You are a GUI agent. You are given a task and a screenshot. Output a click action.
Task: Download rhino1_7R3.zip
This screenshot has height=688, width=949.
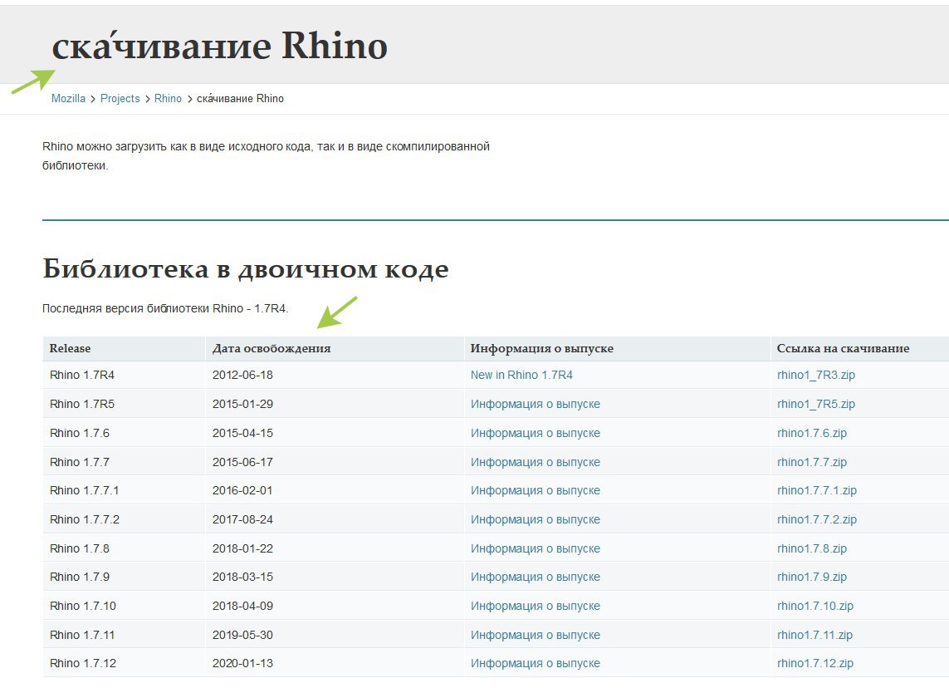pyautogui.click(x=816, y=375)
